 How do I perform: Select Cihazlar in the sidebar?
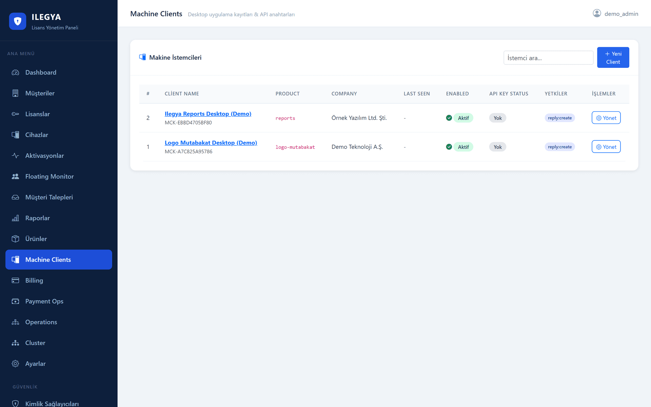[x=59, y=135]
